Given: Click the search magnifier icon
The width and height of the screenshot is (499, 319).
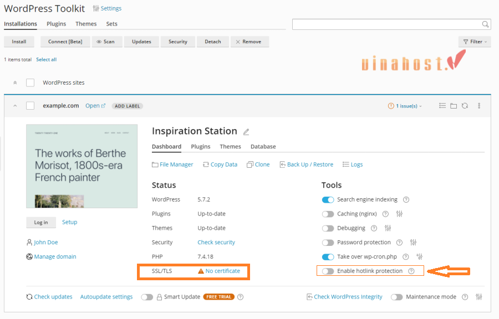Looking at the screenshot, I should tap(485, 24).
